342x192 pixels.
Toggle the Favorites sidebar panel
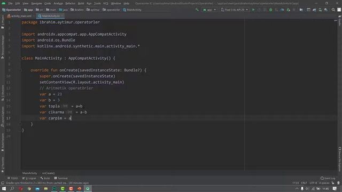[3, 165]
